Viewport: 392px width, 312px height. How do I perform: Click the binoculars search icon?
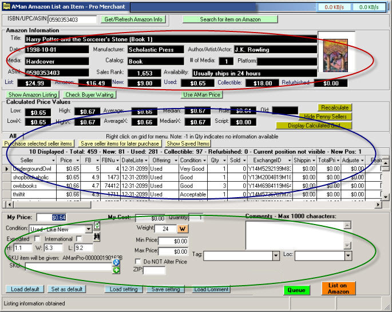coord(97,238)
